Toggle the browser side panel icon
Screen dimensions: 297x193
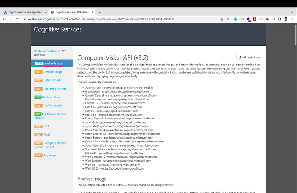point(280,19)
